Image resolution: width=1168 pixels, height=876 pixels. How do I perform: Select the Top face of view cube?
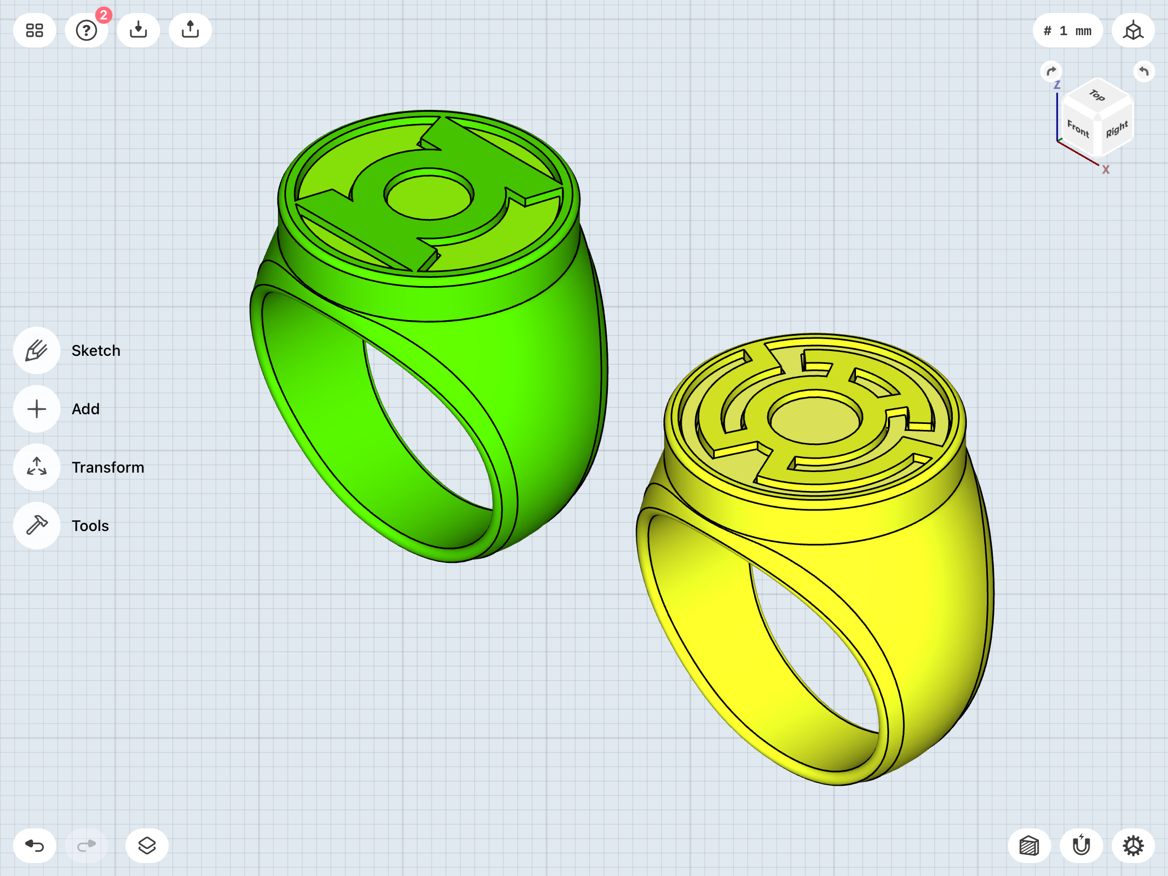(1097, 96)
